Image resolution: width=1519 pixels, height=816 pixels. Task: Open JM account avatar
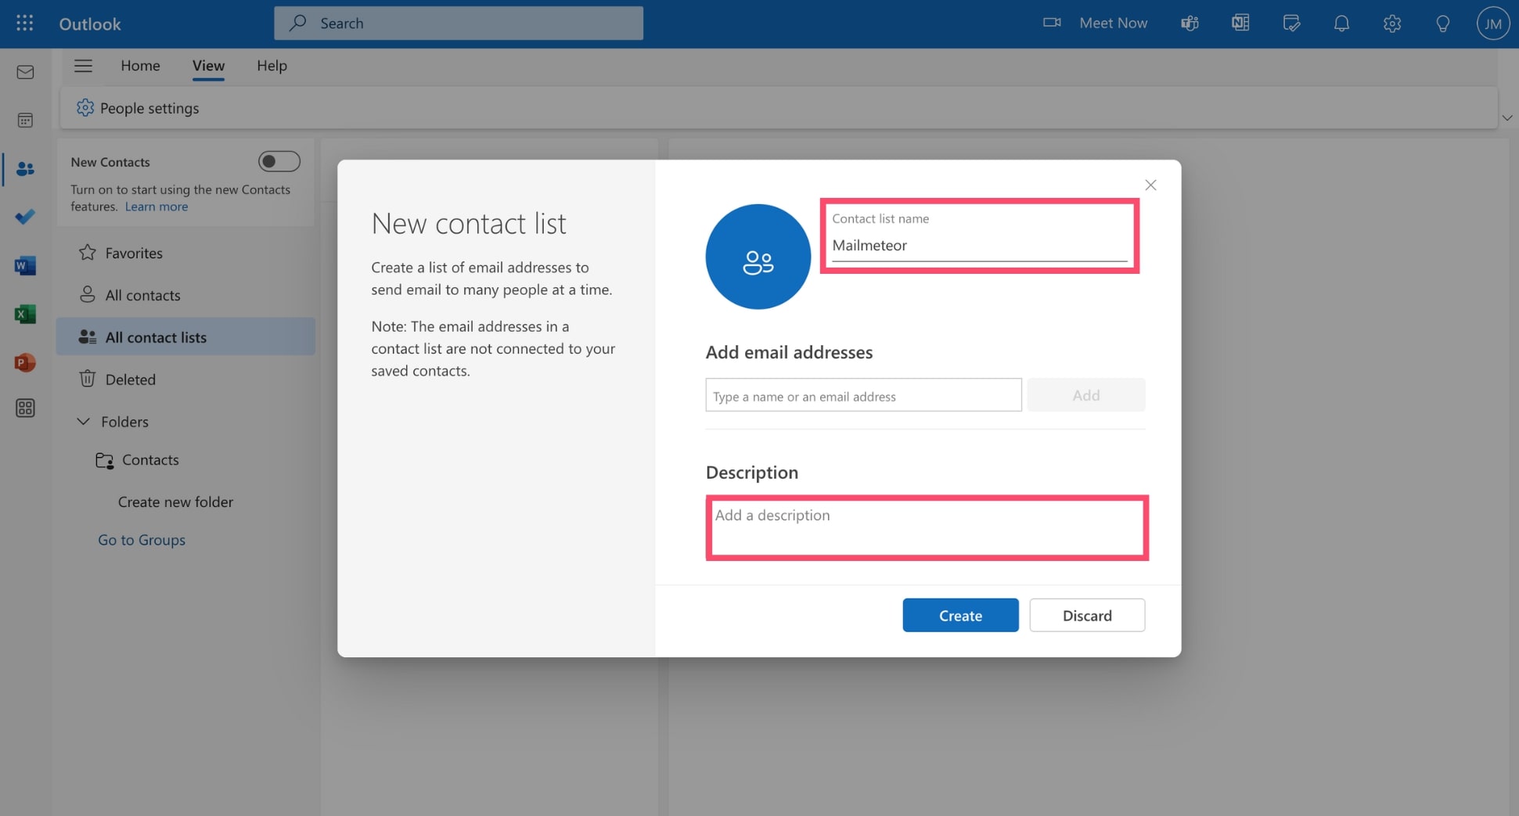coord(1492,23)
